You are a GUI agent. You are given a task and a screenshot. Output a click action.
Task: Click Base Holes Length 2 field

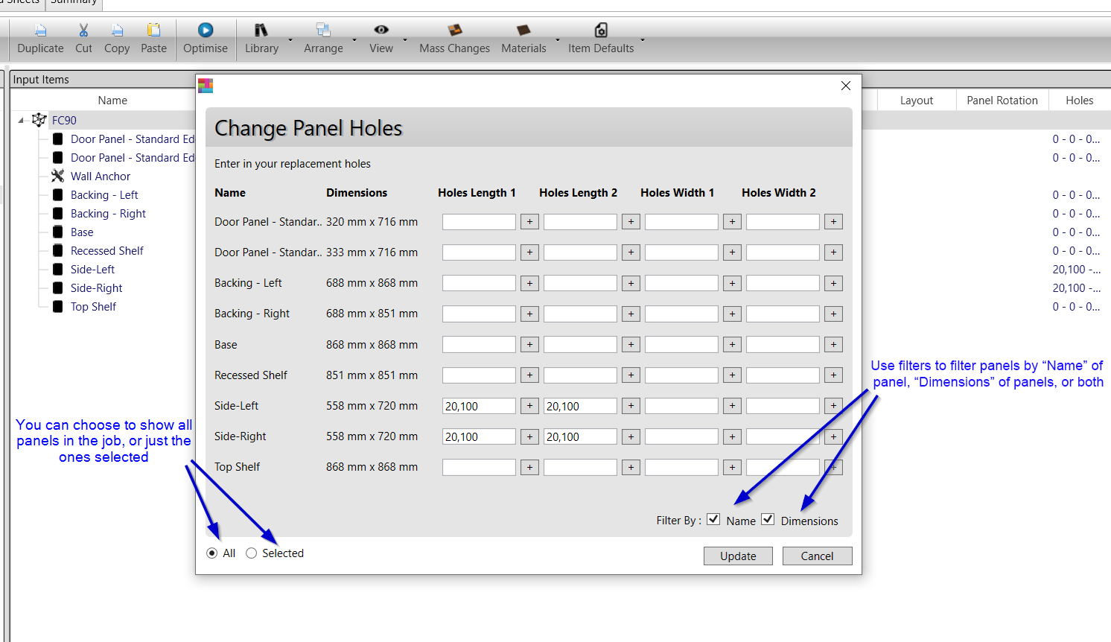point(580,345)
